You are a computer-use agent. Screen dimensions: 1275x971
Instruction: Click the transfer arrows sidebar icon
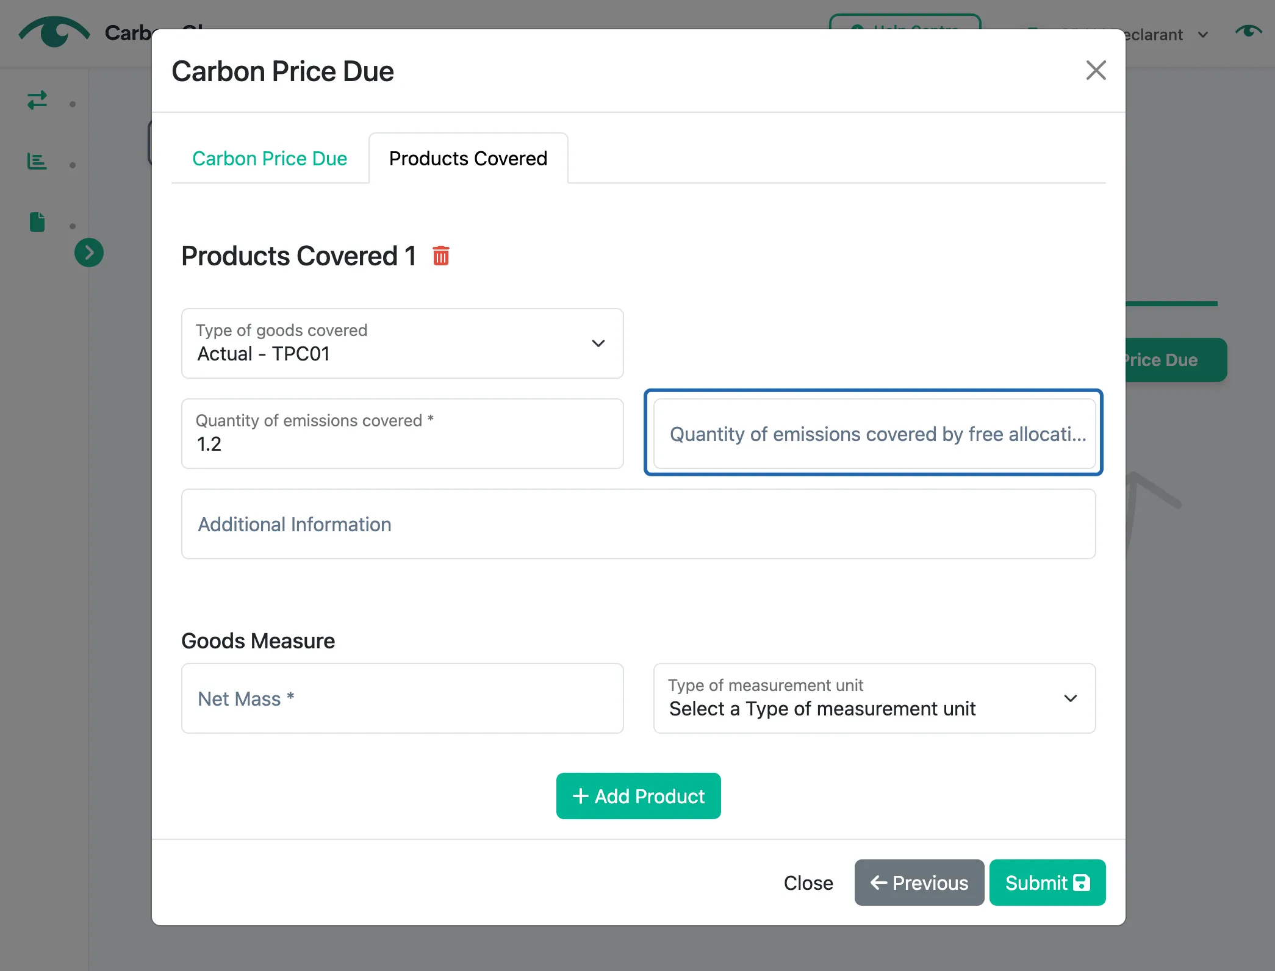pyautogui.click(x=37, y=100)
